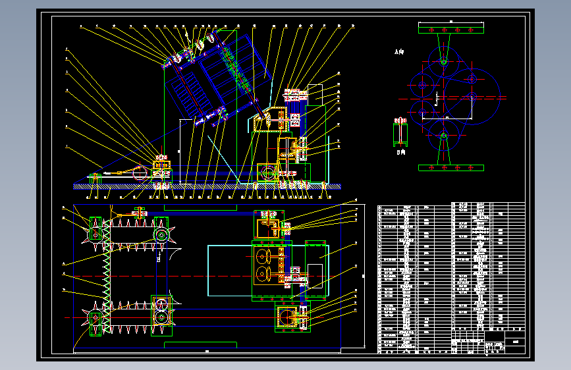Click the B向 view label
Image resolution: width=571 pixels, height=370 pixels.
[400, 152]
